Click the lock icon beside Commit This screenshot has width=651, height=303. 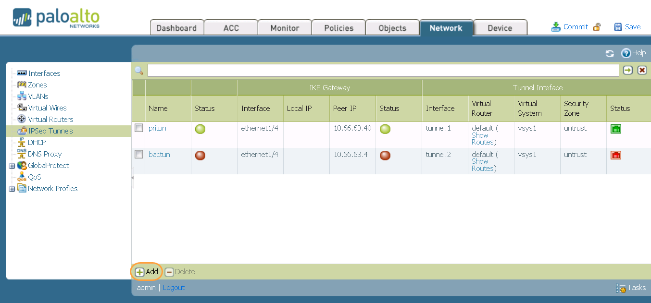click(597, 27)
